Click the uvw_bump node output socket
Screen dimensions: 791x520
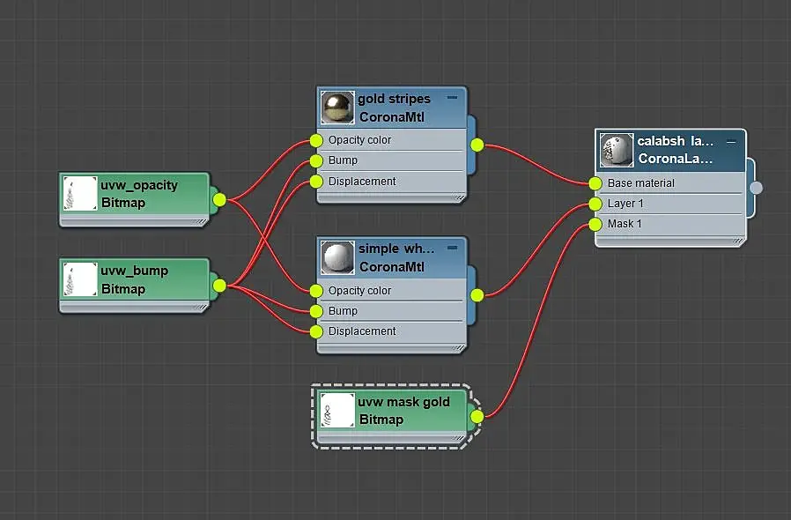tap(219, 286)
